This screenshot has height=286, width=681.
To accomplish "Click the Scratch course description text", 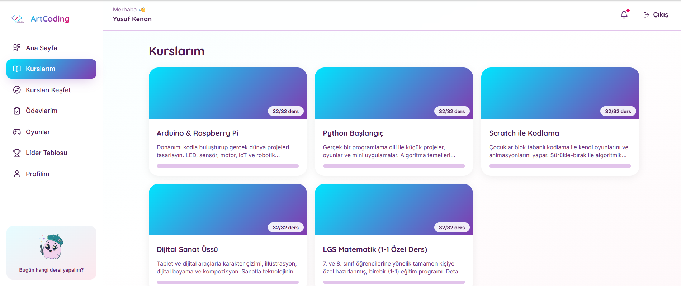I will 559,151.
